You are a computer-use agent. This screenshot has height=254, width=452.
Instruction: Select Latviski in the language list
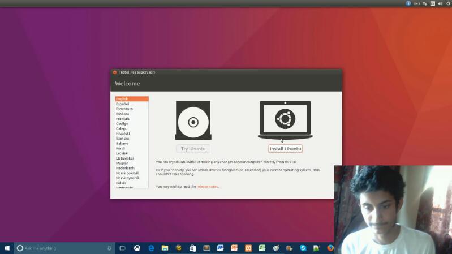pyautogui.click(x=132, y=153)
